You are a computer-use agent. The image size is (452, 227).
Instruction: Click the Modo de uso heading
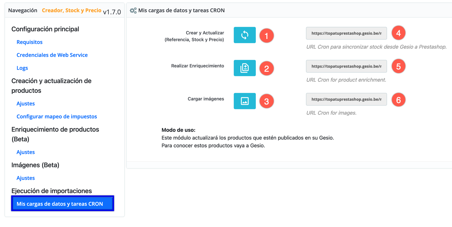(x=178, y=130)
